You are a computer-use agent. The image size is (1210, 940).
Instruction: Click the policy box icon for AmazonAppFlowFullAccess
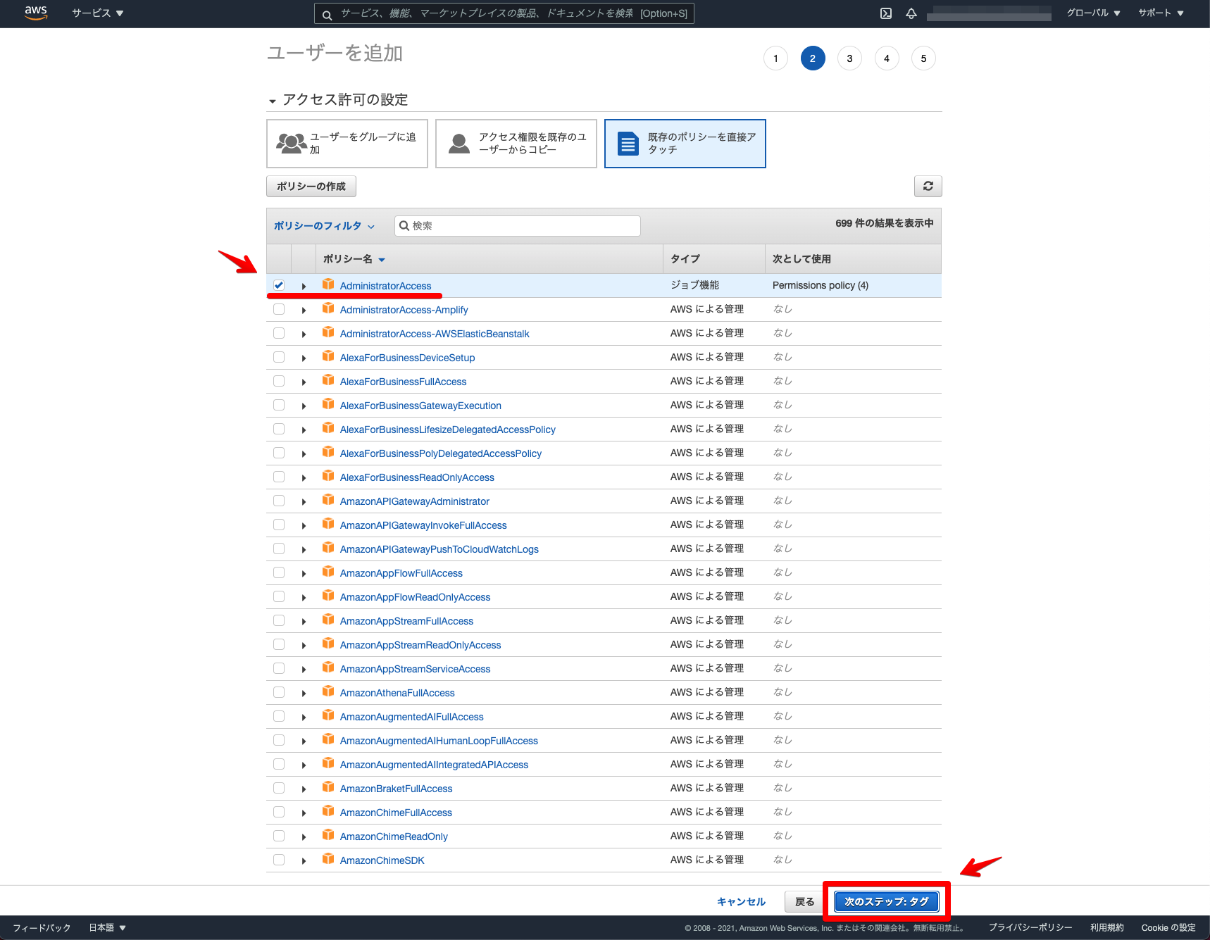[x=328, y=572]
